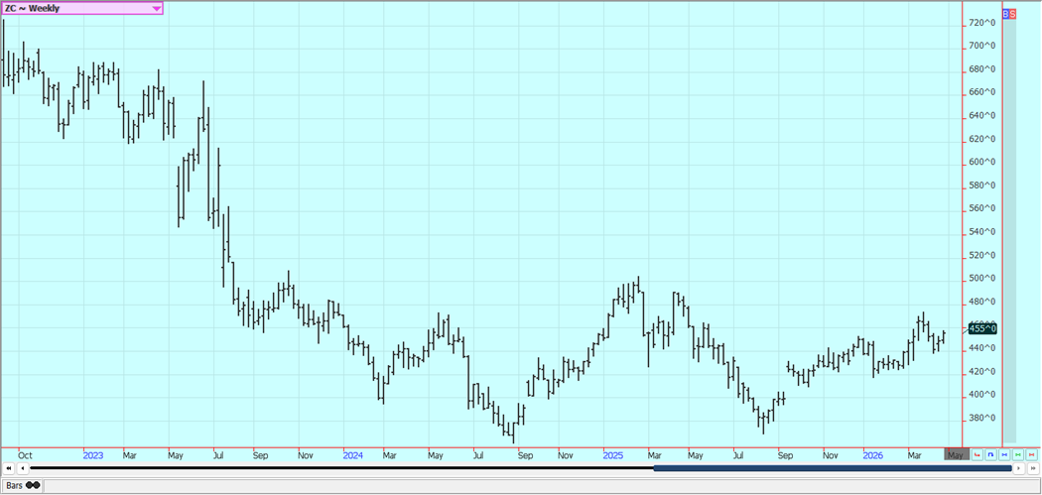Click the 2025 year marker on time axis
1042x495 pixels.
pos(612,454)
